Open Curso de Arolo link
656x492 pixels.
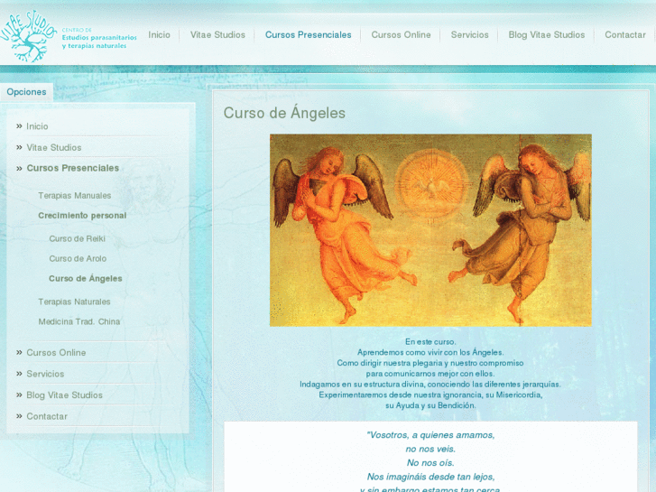coord(78,259)
